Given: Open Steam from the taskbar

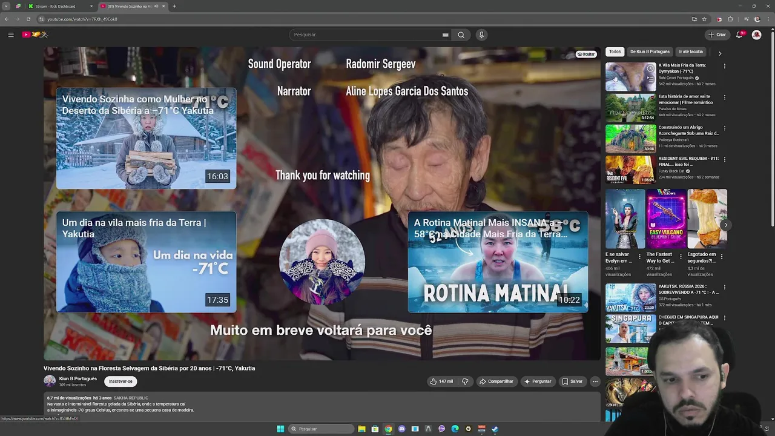Looking at the screenshot, I should coord(495,429).
